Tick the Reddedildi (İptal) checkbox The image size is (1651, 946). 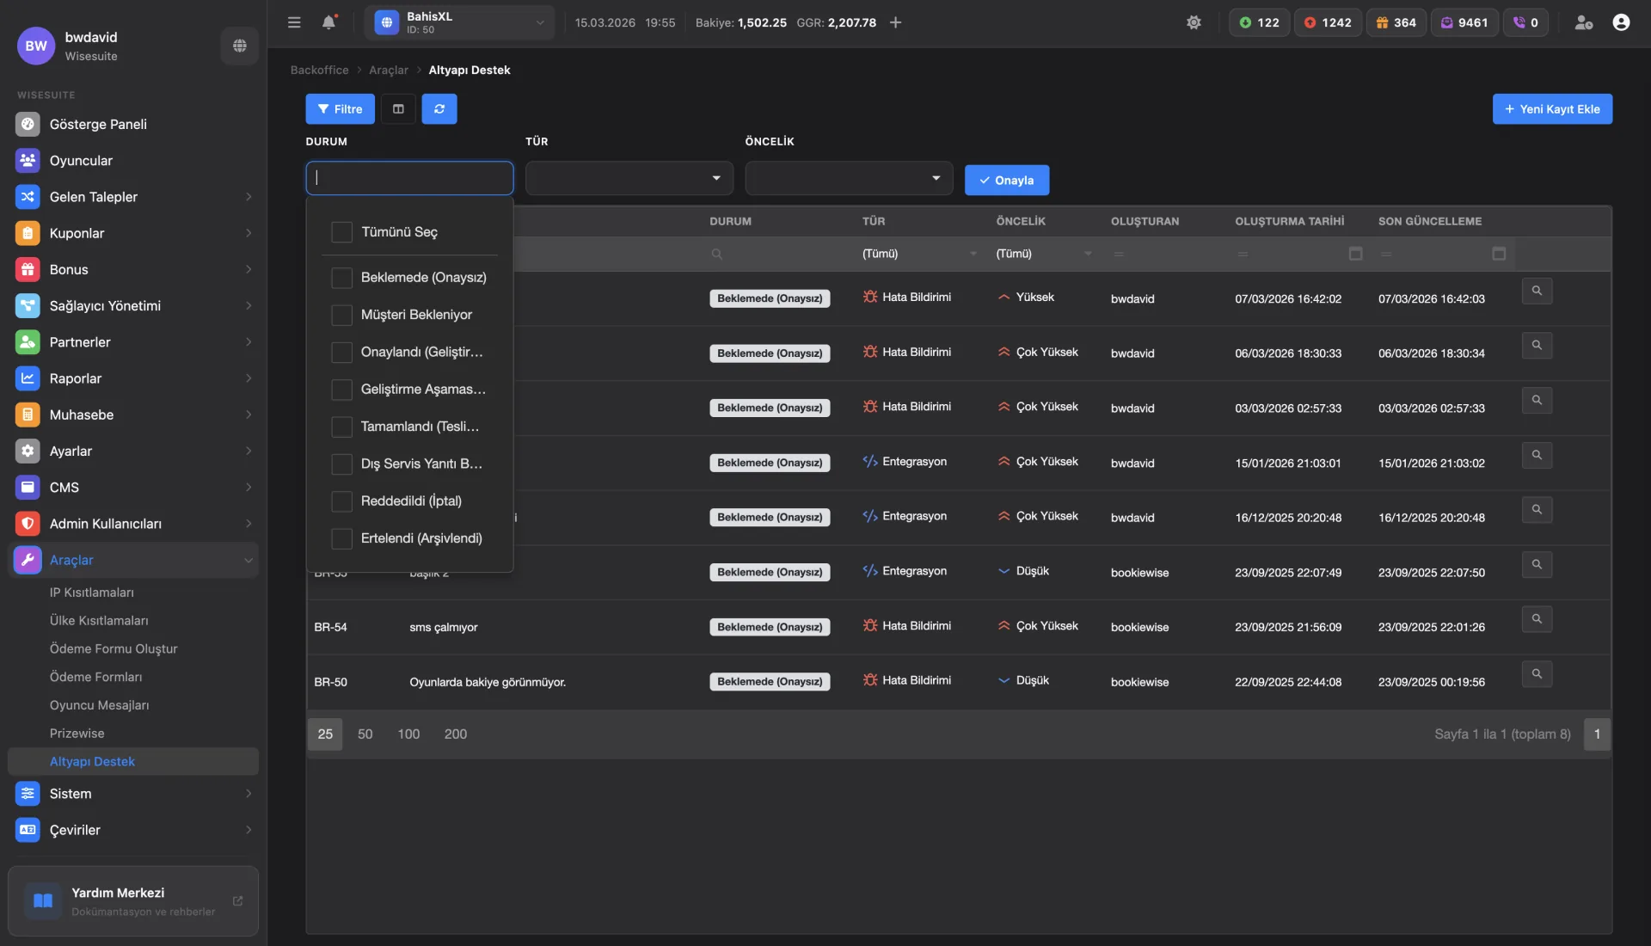click(342, 501)
